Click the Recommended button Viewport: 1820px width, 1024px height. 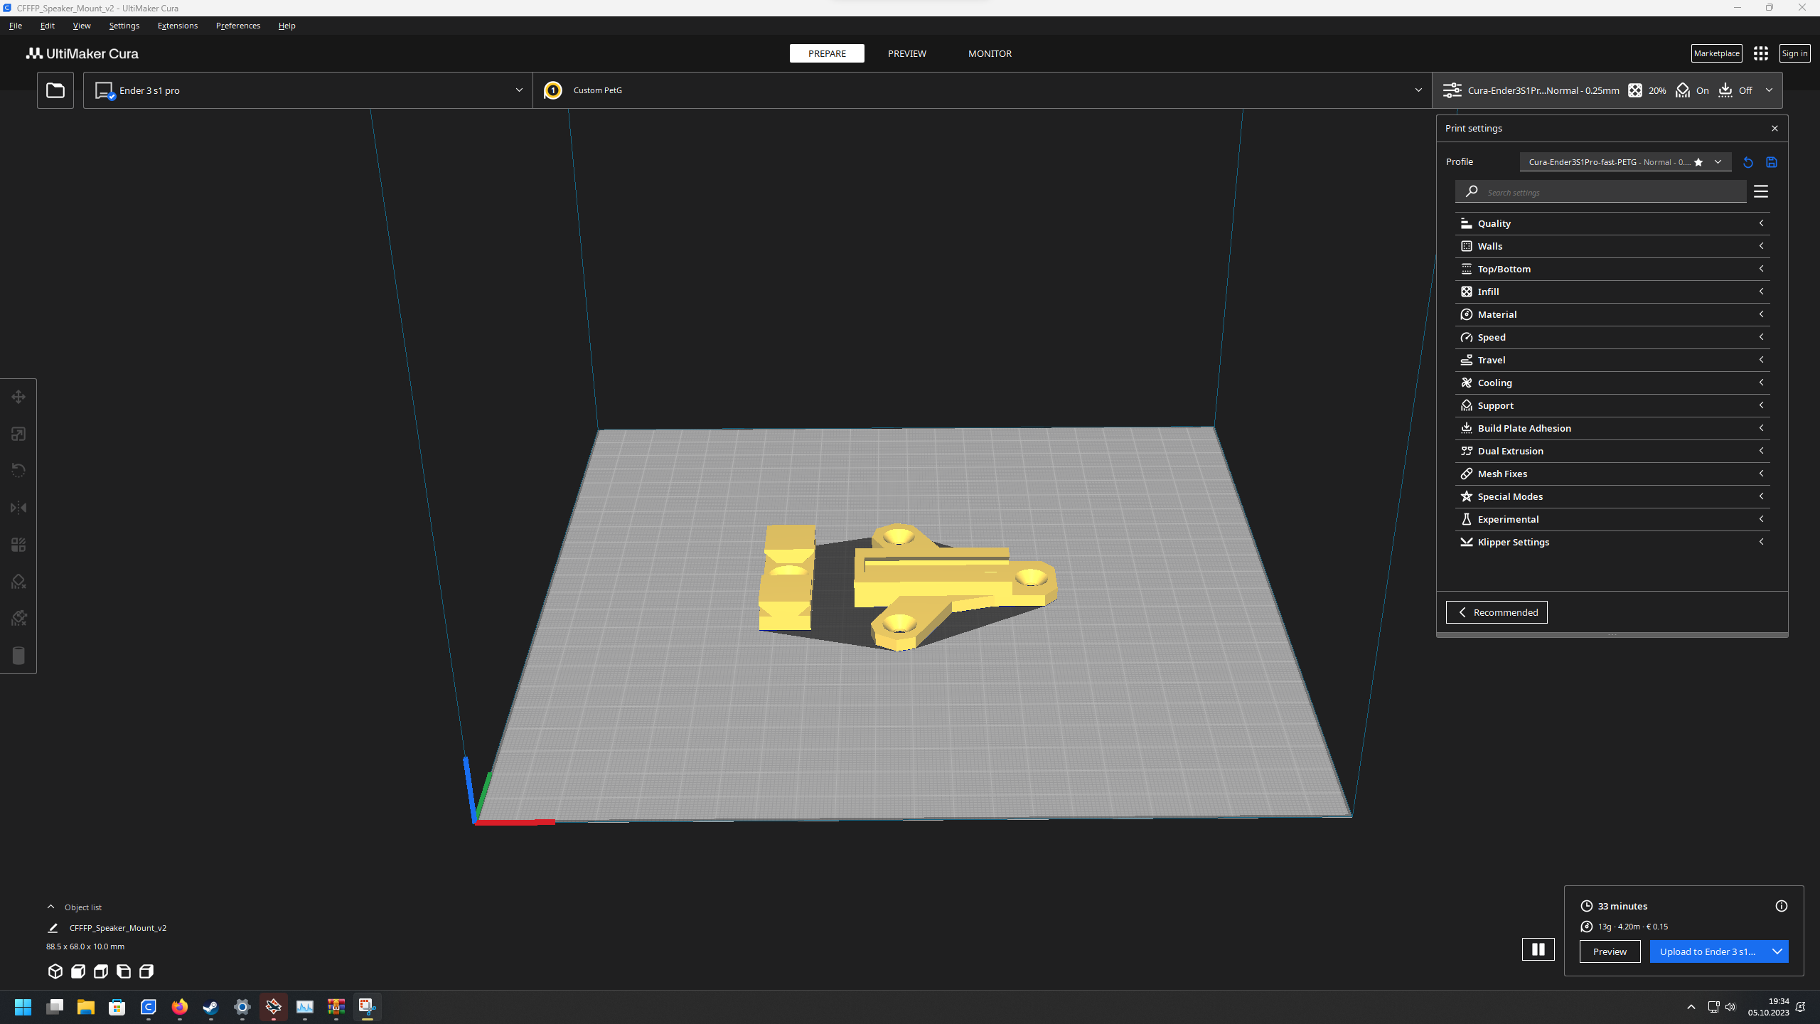click(x=1497, y=612)
